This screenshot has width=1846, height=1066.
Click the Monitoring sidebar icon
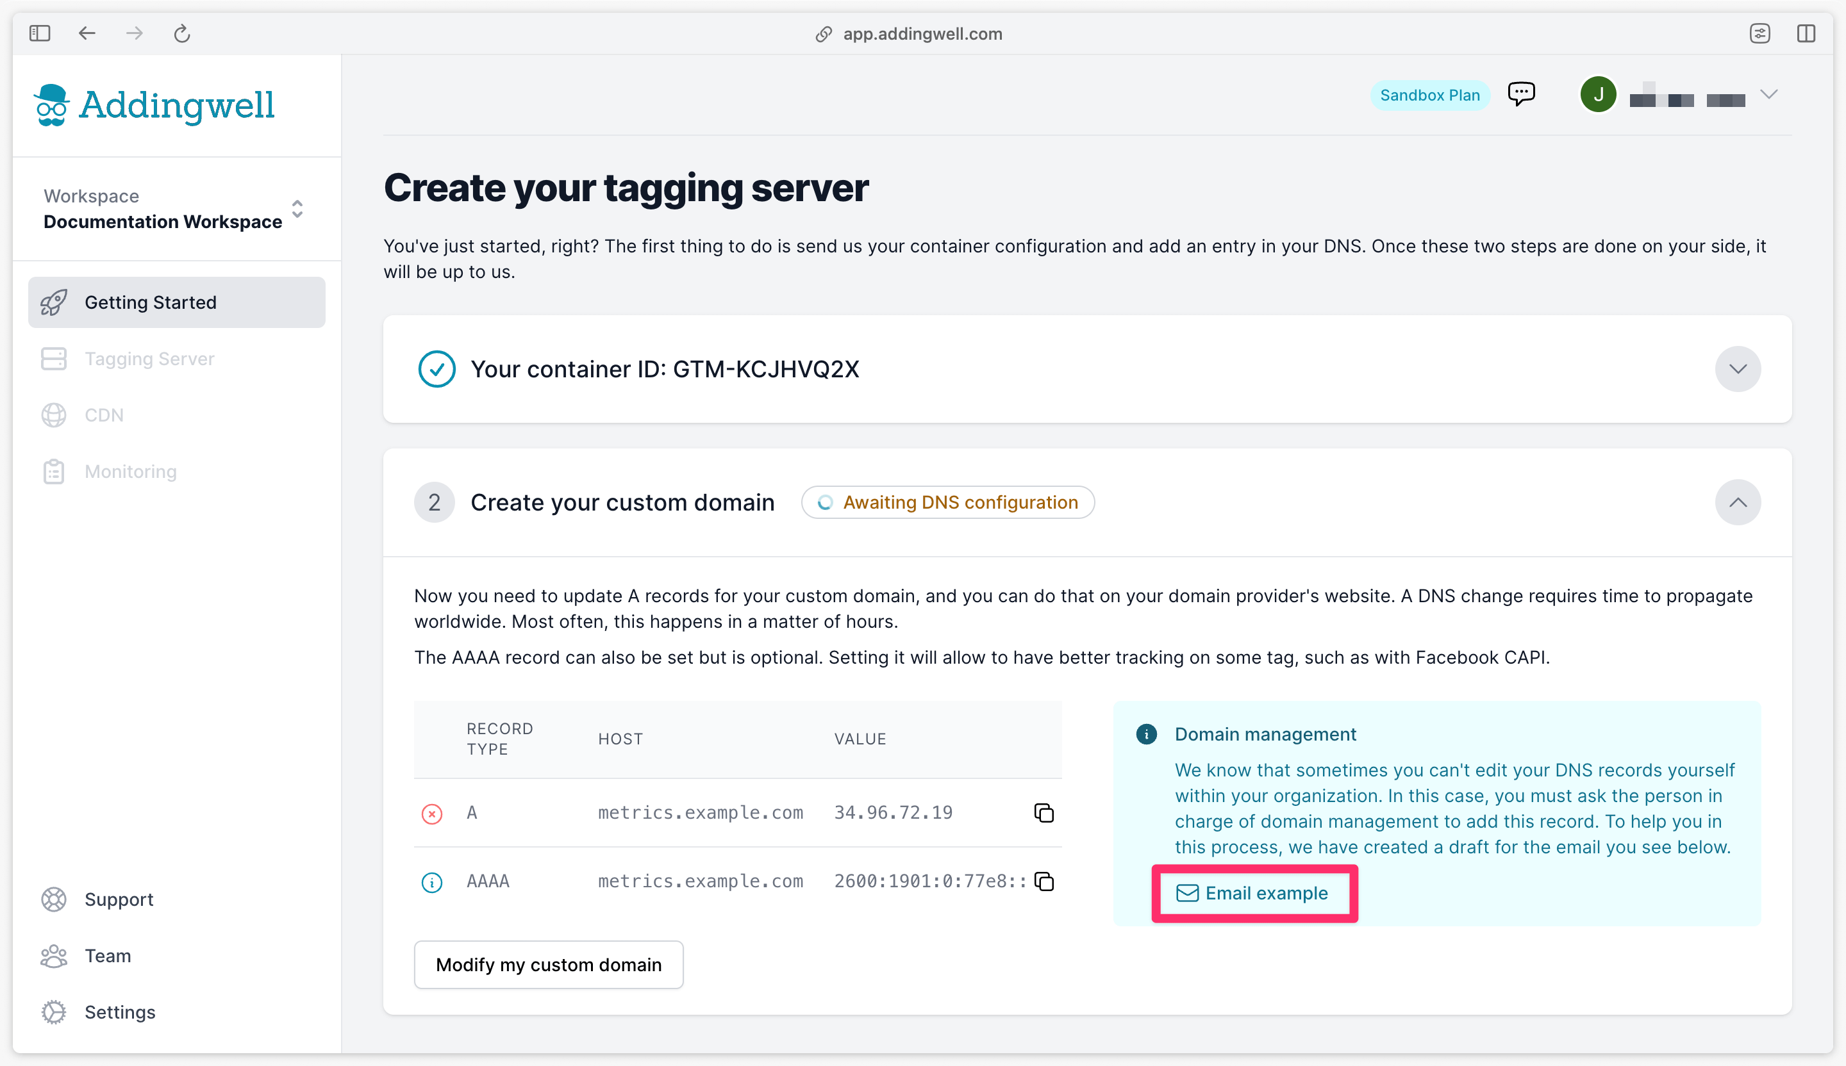[53, 472]
